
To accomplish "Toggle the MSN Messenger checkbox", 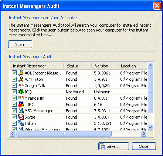I will point(14,111).
